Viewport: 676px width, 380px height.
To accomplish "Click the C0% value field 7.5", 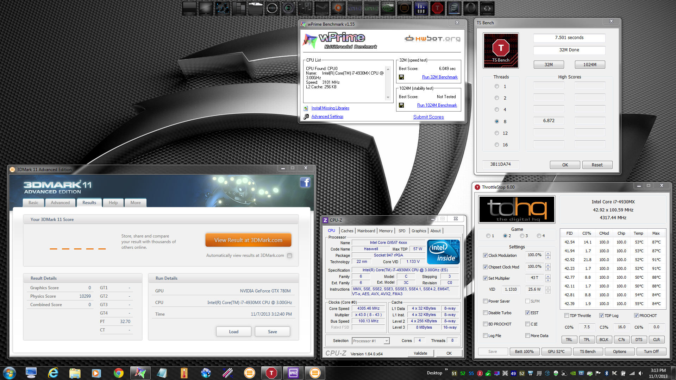I will click(x=587, y=327).
